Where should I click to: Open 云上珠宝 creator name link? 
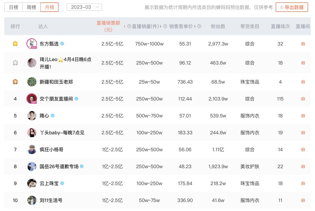(49, 184)
